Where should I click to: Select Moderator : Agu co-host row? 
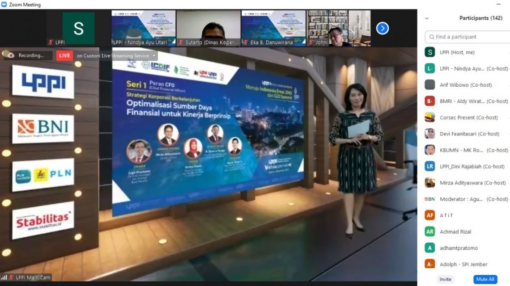(x=467, y=199)
